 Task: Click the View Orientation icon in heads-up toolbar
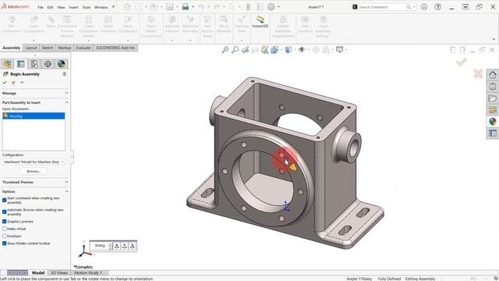(274, 50)
